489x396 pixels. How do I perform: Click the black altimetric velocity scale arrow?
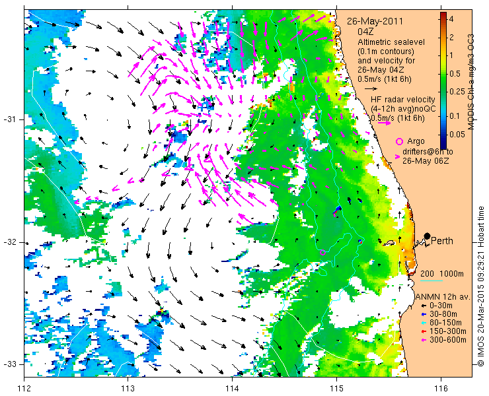tap(371, 89)
